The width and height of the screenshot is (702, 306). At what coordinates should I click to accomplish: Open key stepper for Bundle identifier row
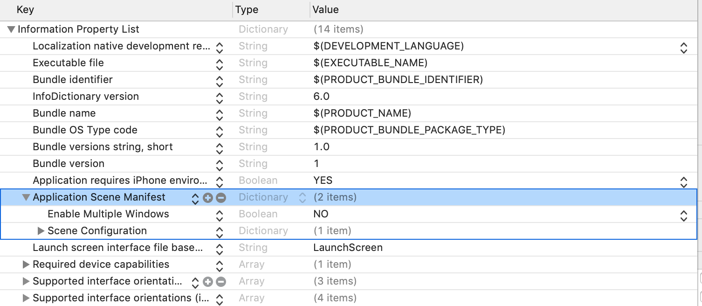(220, 80)
